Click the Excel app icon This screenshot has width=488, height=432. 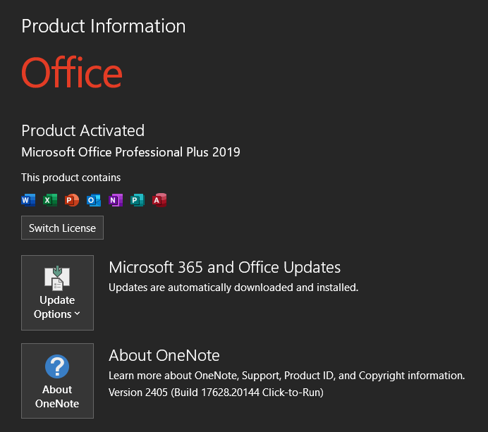click(50, 200)
